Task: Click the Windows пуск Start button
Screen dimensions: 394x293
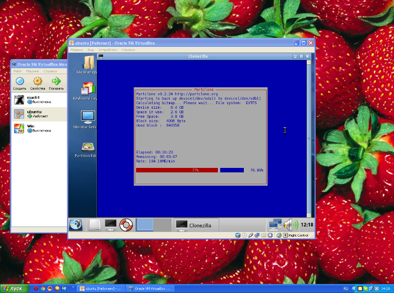Action: [x=13, y=288]
